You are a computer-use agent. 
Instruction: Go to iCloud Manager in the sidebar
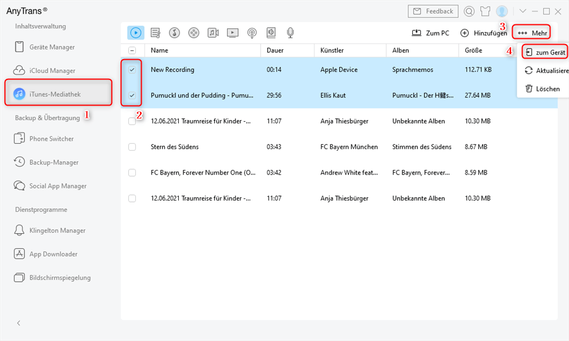click(x=52, y=71)
